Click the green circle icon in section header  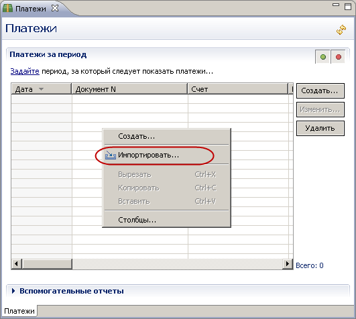tap(323, 57)
